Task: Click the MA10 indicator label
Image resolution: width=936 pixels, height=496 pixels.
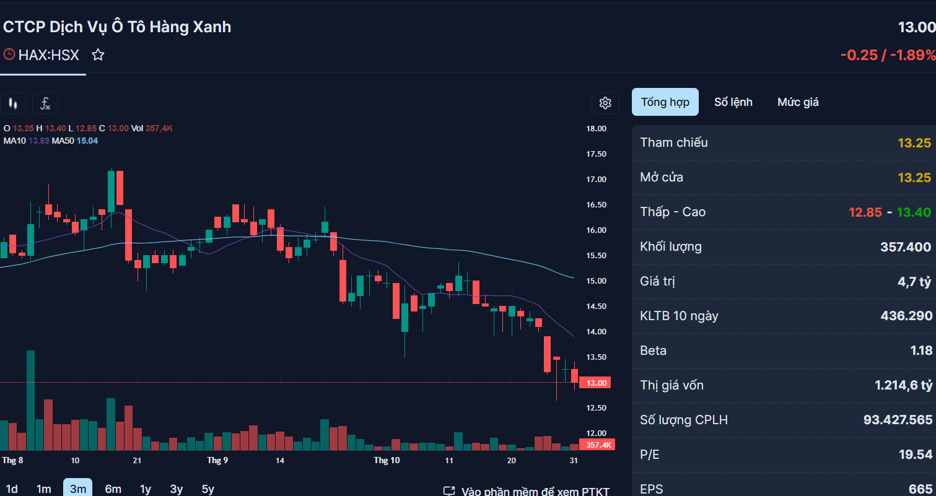Action: (x=15, y=141)
